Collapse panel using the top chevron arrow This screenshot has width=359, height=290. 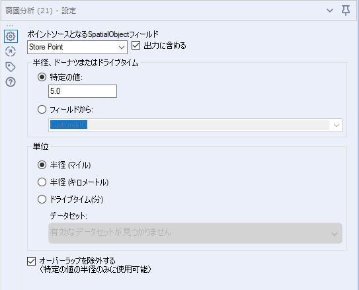click(330, 11)
